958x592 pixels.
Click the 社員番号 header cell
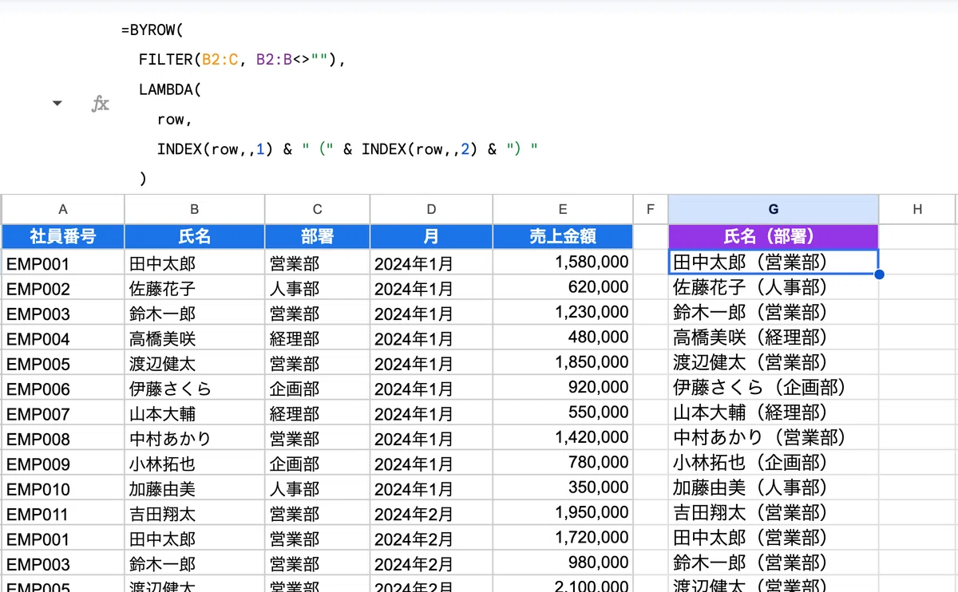(x=63, y=236)
